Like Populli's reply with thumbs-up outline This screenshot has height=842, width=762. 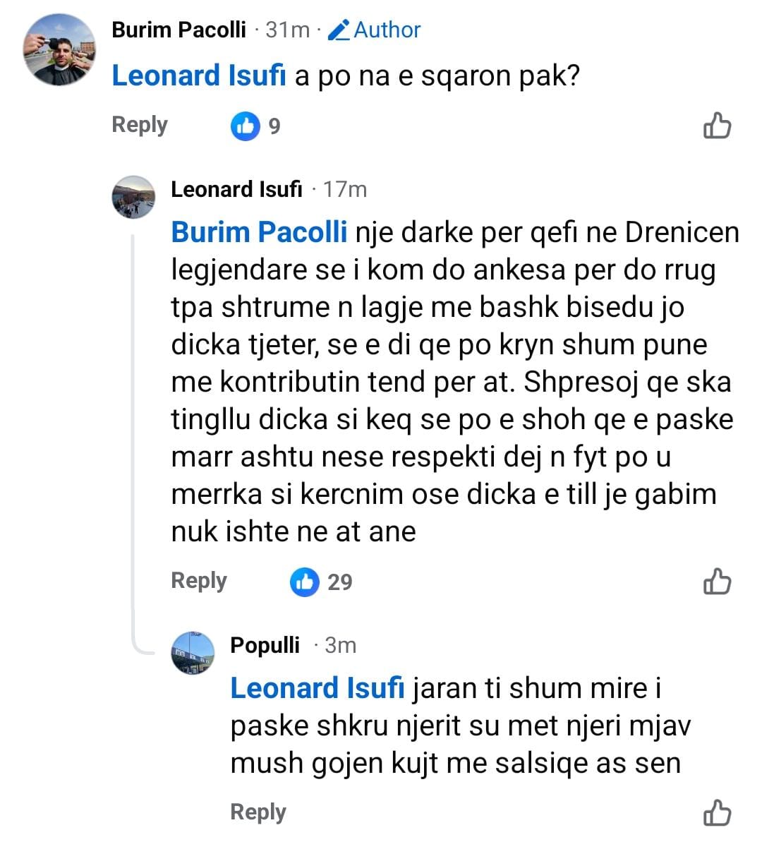(x=717, y=813)
